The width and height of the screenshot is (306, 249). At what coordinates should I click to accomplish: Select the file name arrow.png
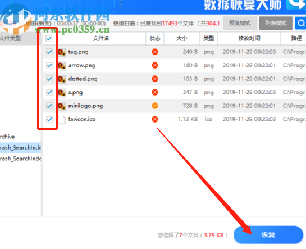pyautogui.click(x=81, y=66)
